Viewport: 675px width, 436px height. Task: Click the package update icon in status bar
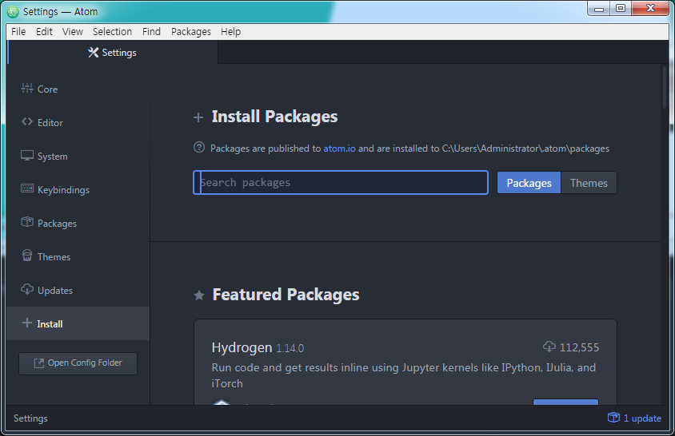613,417
